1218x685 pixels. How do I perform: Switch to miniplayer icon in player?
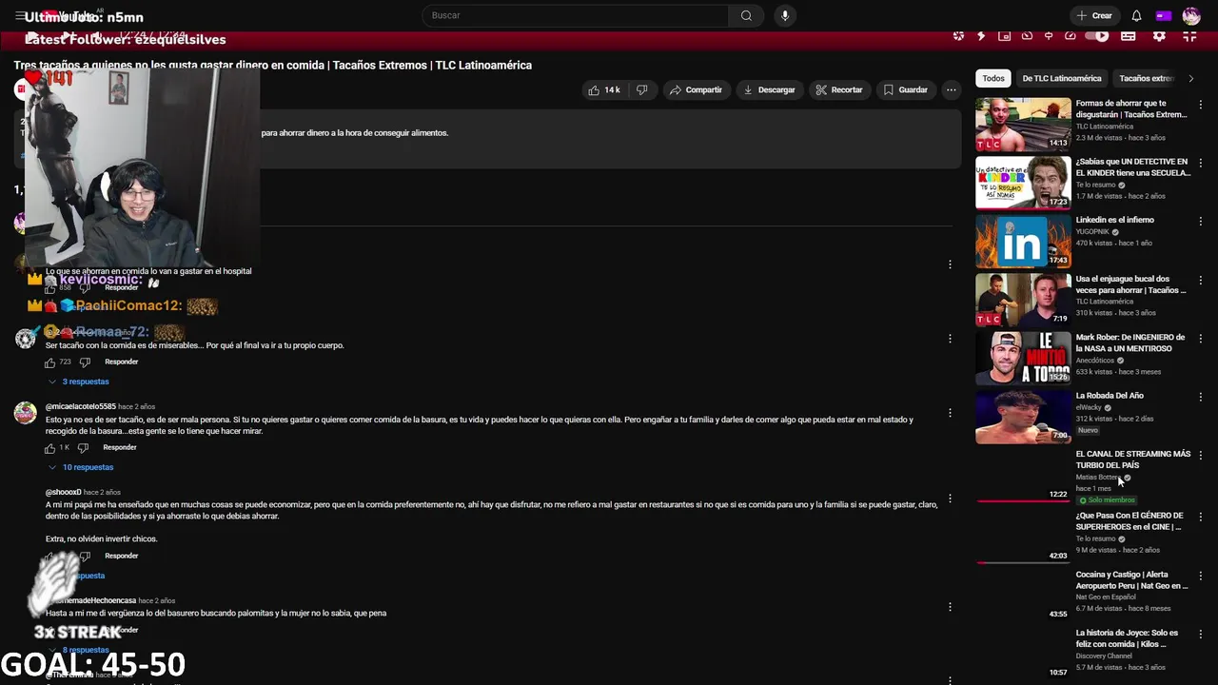click(1004, 36)
